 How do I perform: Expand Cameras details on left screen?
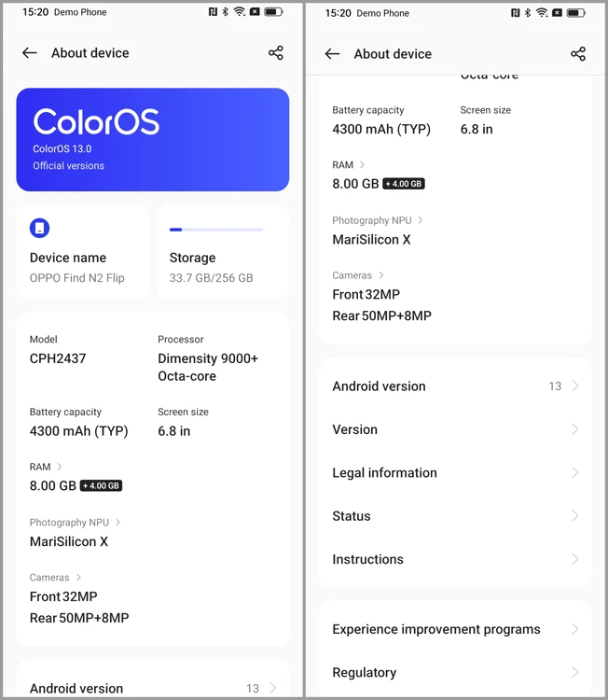55,577
